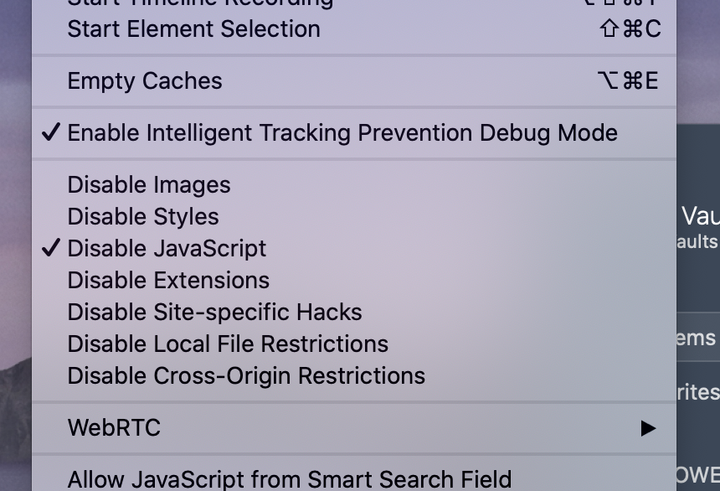The image size is (720, 491).
Task: Click the partially visible Vaults heading
Action: [x=700, y=216]
